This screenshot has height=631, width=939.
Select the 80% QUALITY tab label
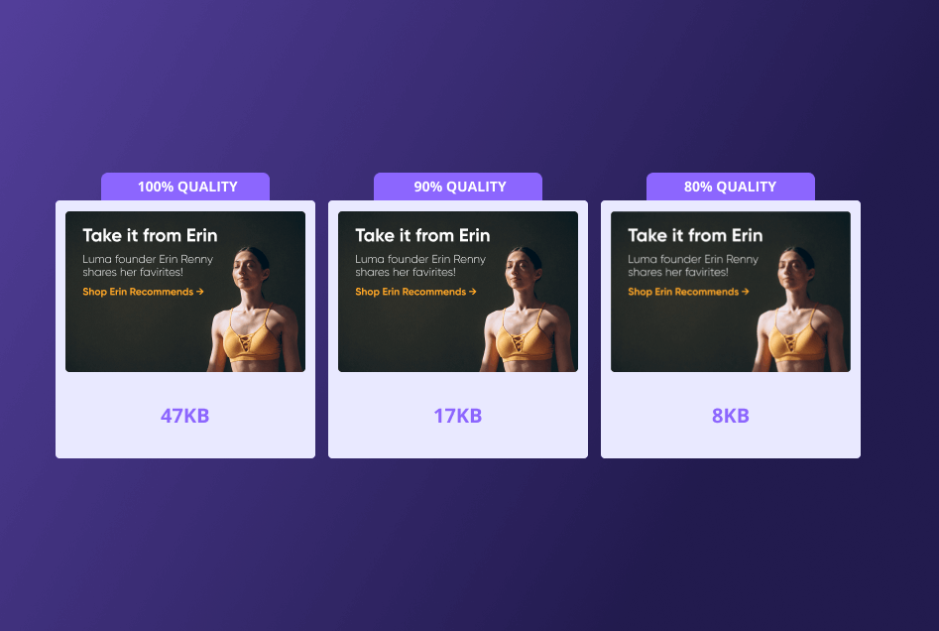click(x=731, y=187)
